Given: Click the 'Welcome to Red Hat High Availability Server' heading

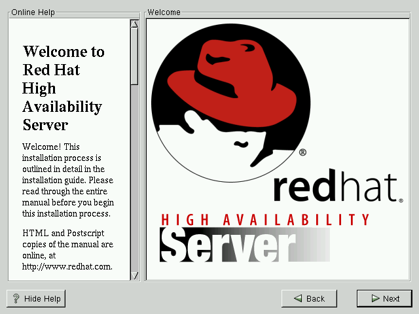Looking at the screenshot, I should click(64, 88).
